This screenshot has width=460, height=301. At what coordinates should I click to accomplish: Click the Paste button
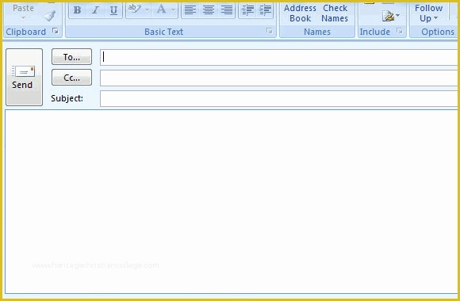pyautogui.click(x=23, y=11)
